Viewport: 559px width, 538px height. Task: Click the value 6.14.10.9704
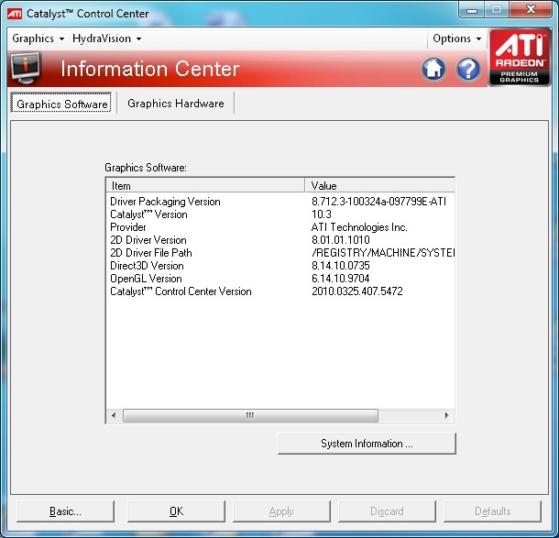[341, 279]
